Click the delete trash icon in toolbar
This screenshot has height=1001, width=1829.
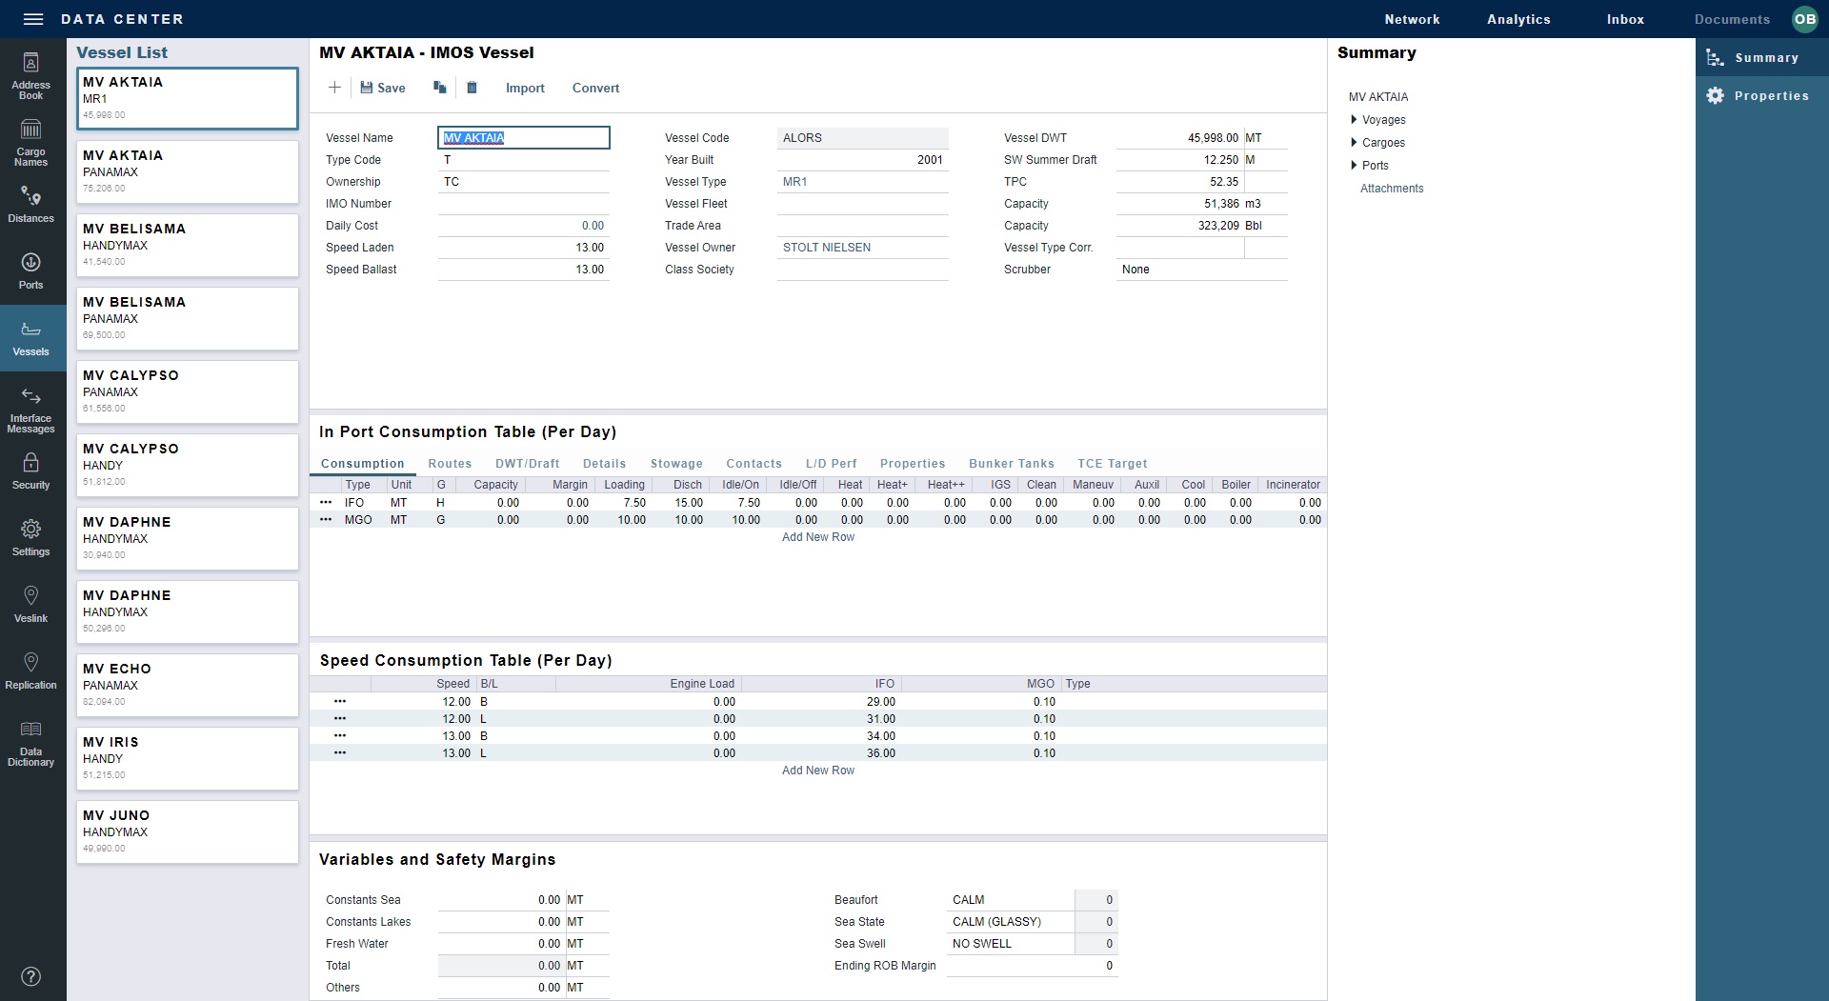[472, 88]
